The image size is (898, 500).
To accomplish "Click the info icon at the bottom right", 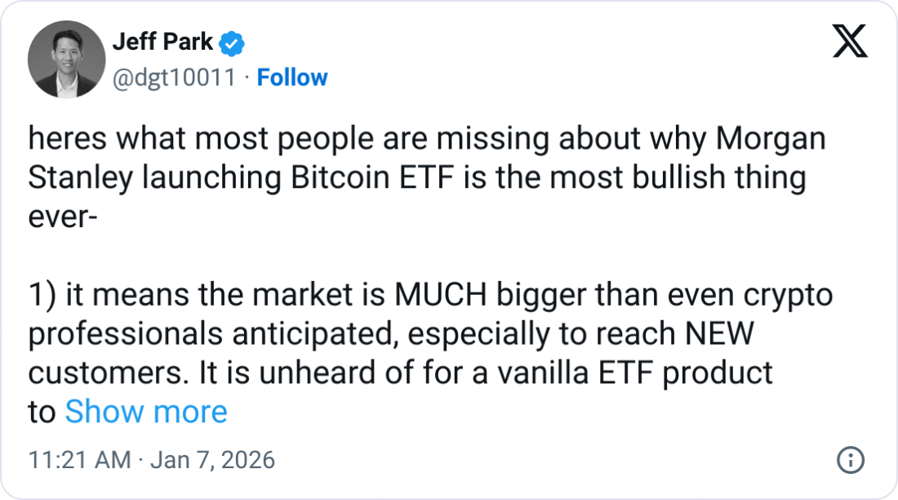I will point(851,460).
